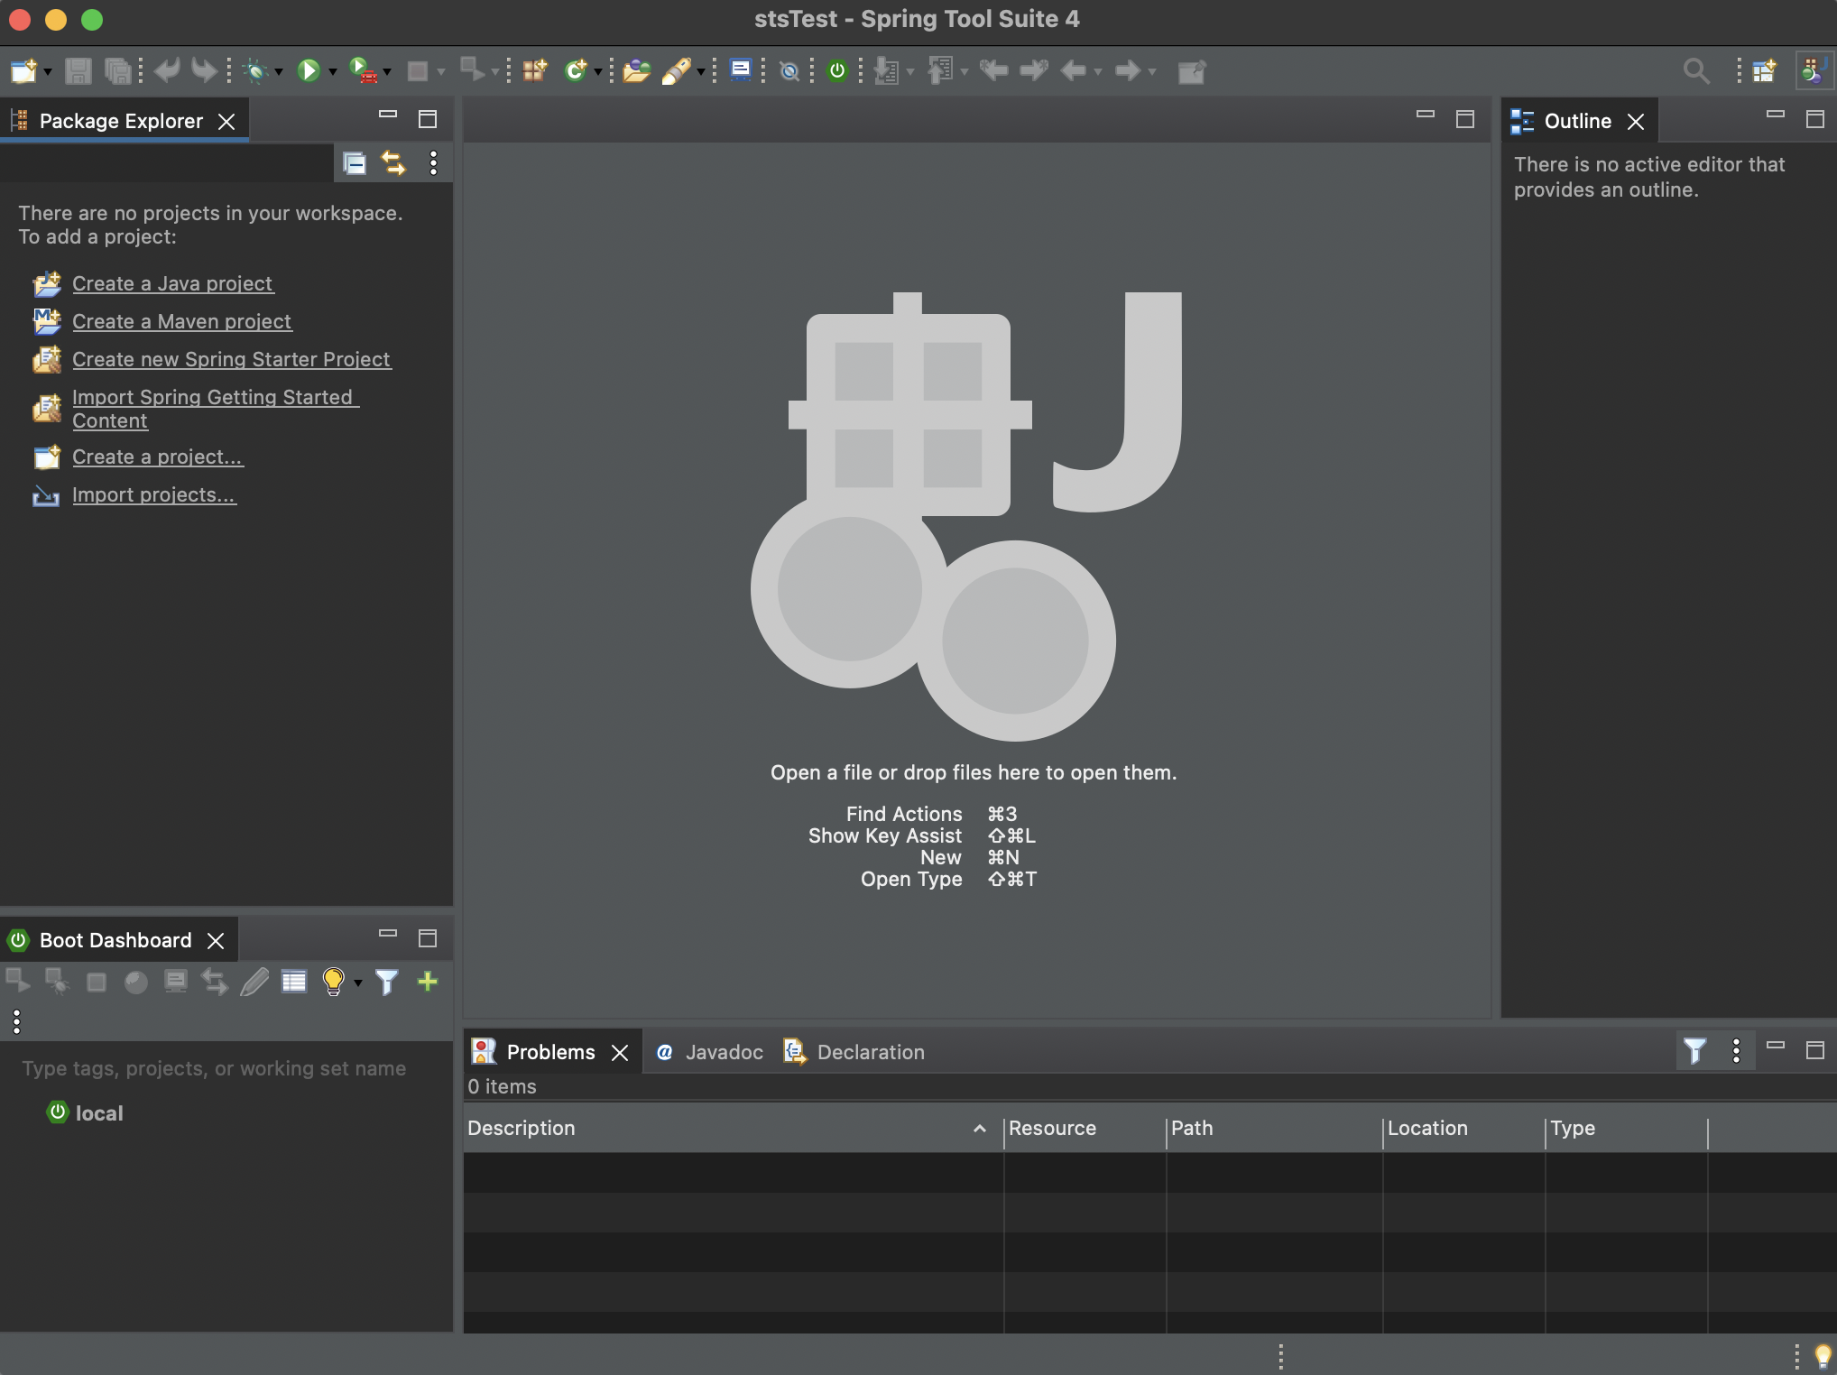Click the search magnifier icon in toolbar
This screenshot has height=1375, width=1837.
tap(1695, 70)
